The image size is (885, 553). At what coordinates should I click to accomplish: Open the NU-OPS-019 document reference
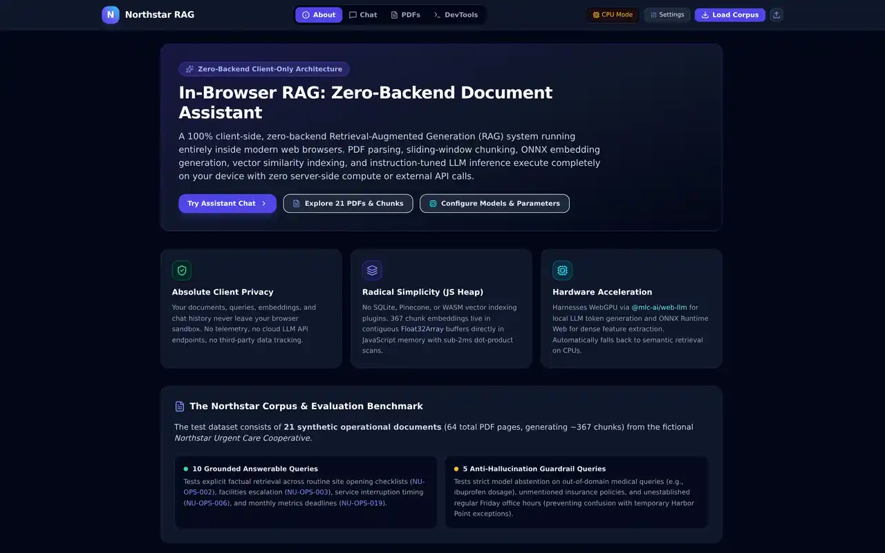(x=362, y=503)
